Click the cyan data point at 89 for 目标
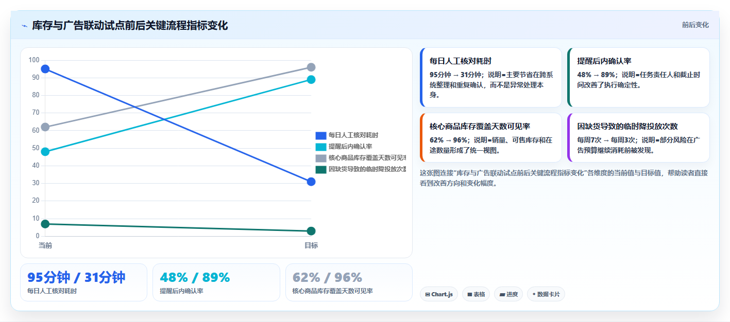This screenshot has height=322, width=730. [311, 80]
